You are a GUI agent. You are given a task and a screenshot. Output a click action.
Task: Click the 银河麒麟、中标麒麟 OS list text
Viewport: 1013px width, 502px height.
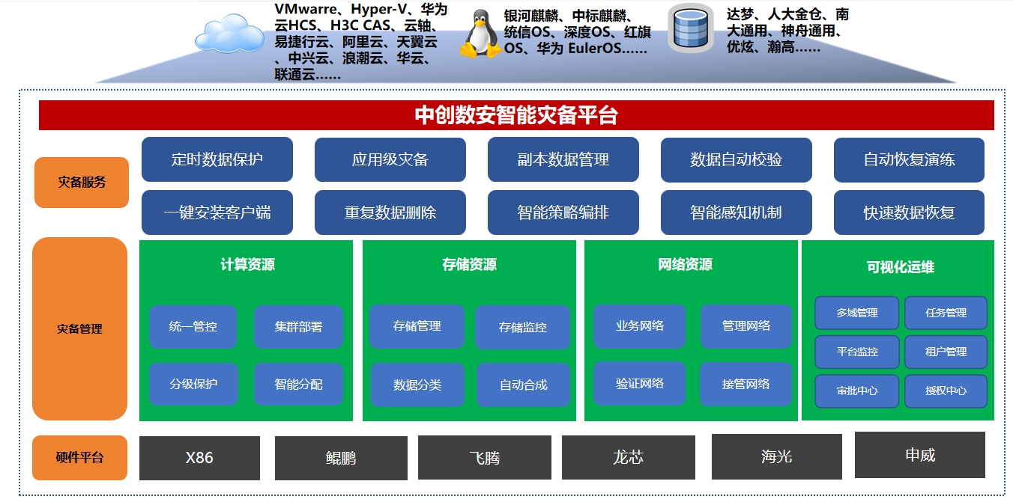coord(577,32)
